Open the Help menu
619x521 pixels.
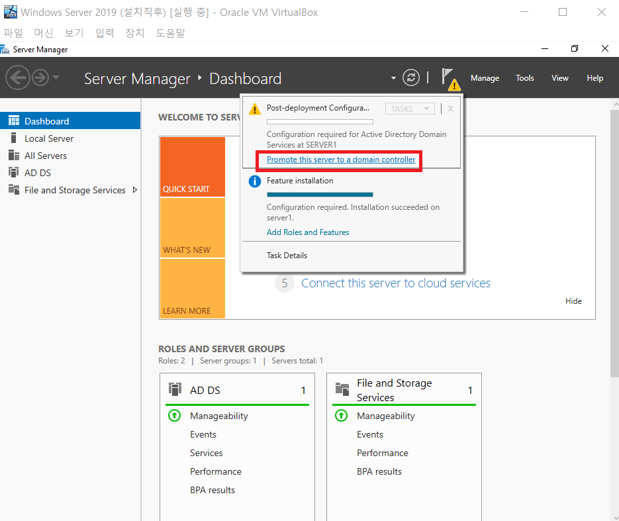pos(595,78)
